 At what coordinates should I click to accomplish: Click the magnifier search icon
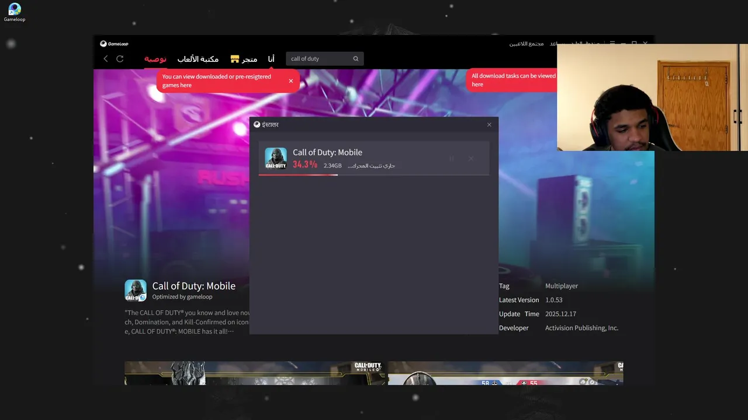pyautogui.click(x=356, y=59)
